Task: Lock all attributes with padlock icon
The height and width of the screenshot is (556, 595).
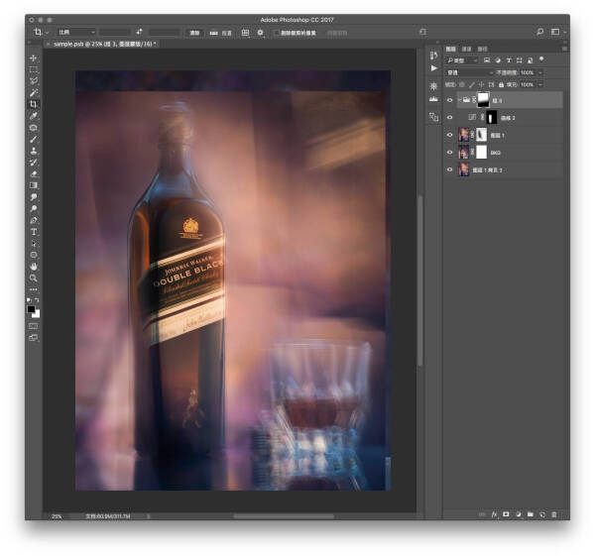Action: [x=501, y=84]
